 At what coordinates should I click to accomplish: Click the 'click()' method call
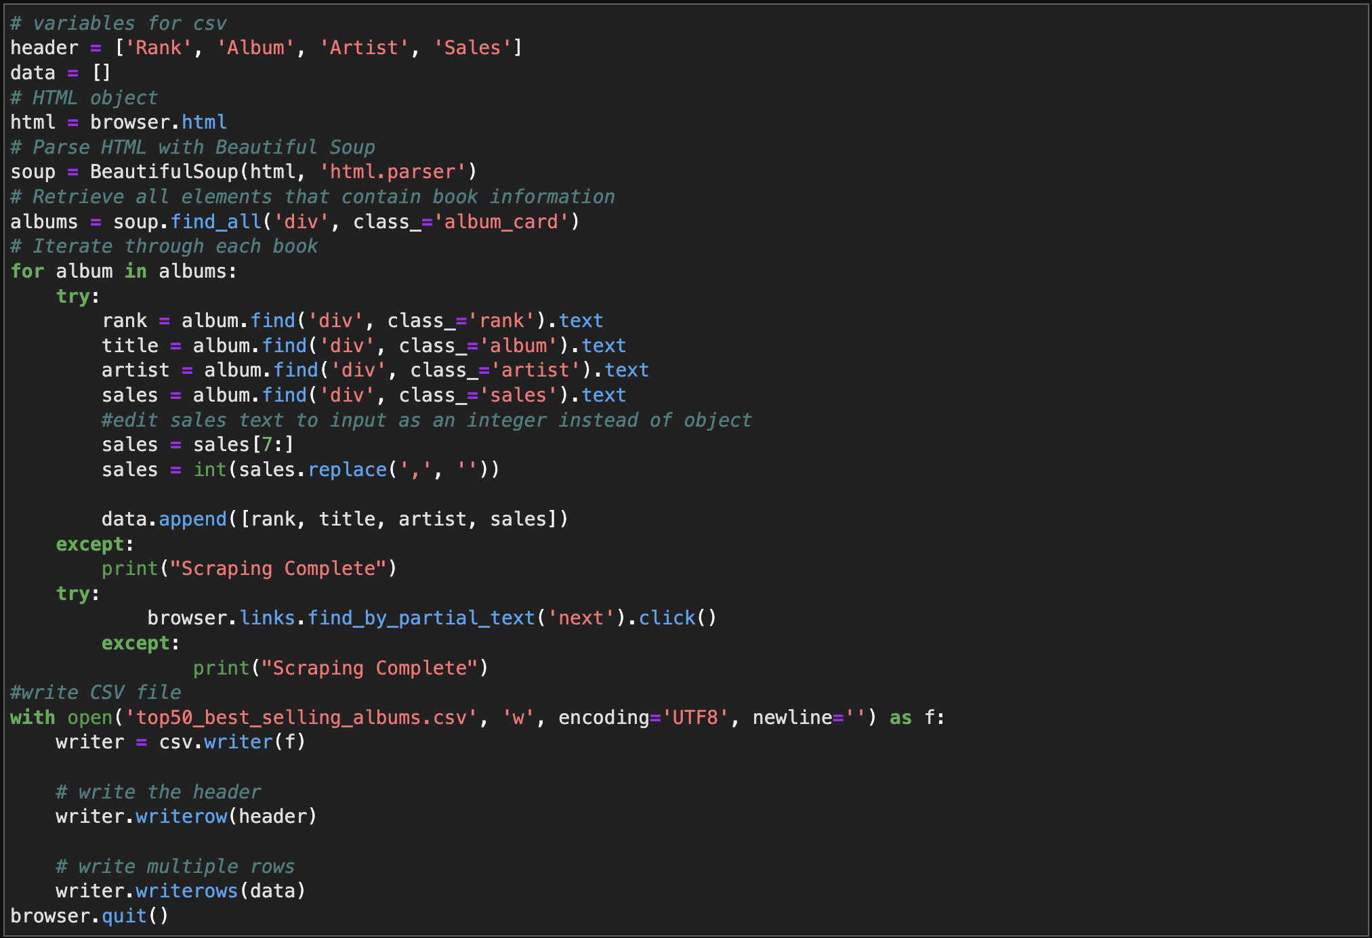point(678,618)
